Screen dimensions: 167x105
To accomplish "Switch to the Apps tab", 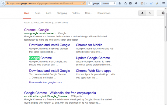I will click(48, 13).
